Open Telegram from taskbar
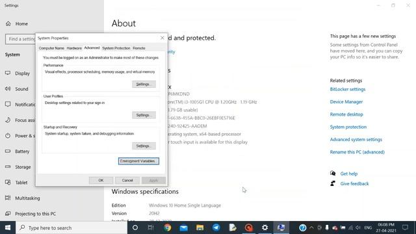Viewport: 416px width, 234px height. [216, 227]
